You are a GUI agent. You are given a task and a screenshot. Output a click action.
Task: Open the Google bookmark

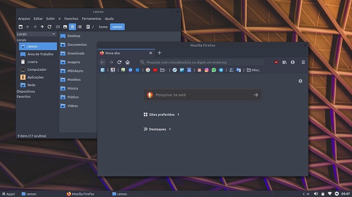pos(148,70)
